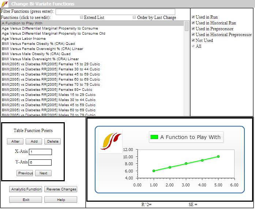Click the data point at x=5.00 on chart

pyautogui.click(x=218, y=156)
